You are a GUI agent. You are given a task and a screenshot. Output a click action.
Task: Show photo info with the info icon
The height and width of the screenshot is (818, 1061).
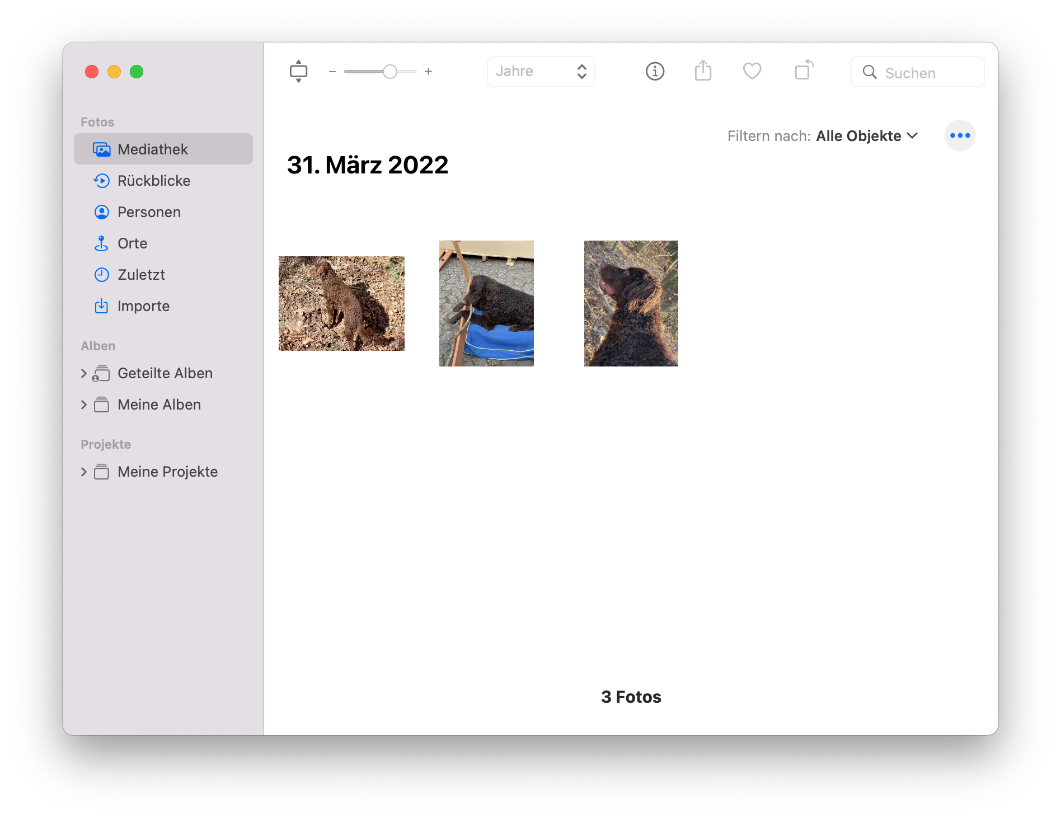tap(655, 72)
